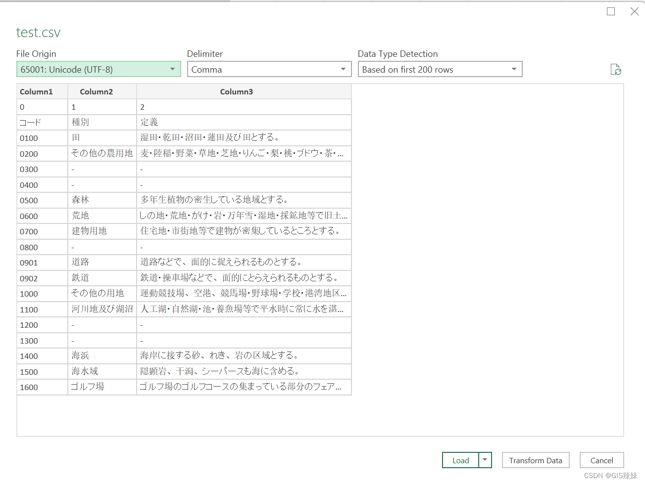Click the cell with code 1200
The image size is (645, 484).
click(x=42, y=325)
